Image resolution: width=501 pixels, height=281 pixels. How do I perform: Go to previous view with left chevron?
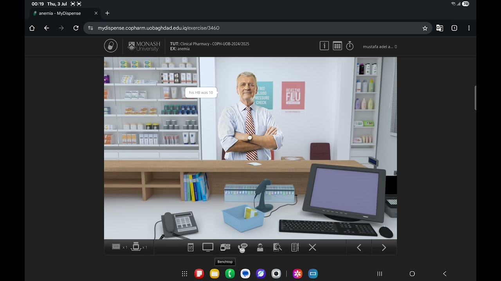click(359, 247)
